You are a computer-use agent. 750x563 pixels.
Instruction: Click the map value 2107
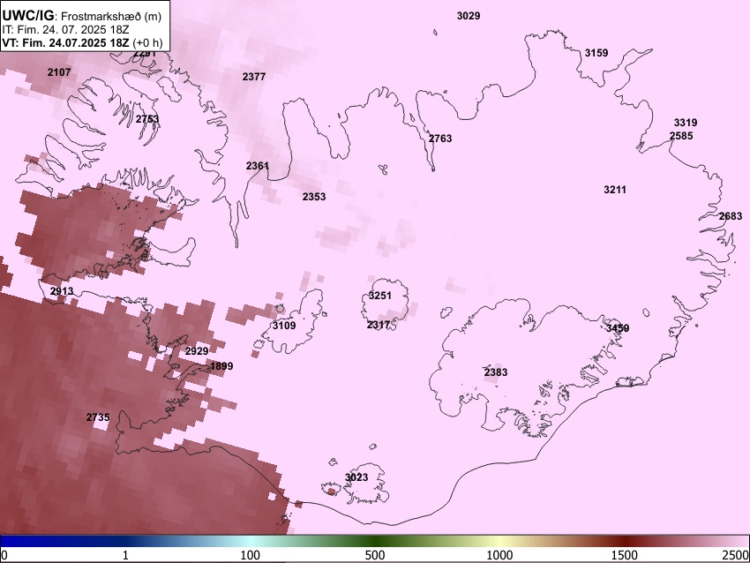coord(59,72)
